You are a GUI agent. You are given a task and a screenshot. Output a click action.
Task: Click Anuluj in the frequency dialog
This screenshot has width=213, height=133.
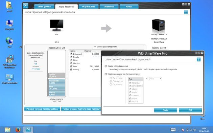(x=165, y=110)
